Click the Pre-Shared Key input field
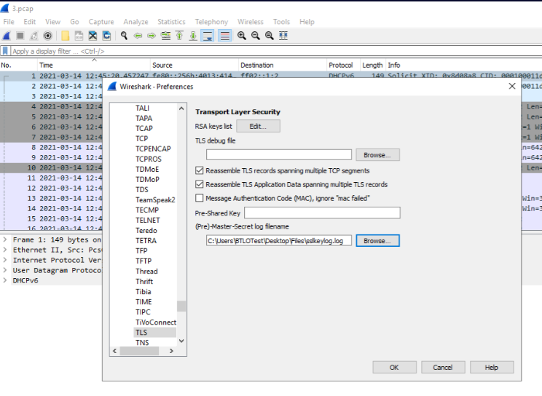Image resolution: width=542 pixels, height=396 pixels. click(x=322, y=213)
